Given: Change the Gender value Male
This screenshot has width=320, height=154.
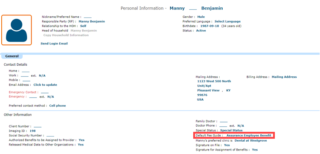Looking at the screenshot, I should [x=201, y=17].
